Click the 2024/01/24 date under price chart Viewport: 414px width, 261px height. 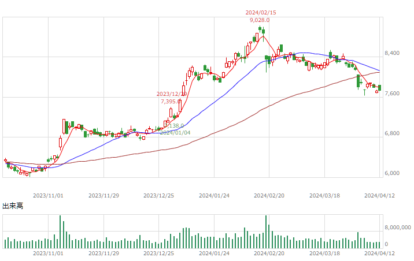click(214, 196)
